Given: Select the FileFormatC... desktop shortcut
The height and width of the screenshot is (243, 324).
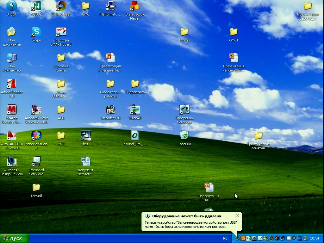Looking at the screenshot, I should pos(110,8).
